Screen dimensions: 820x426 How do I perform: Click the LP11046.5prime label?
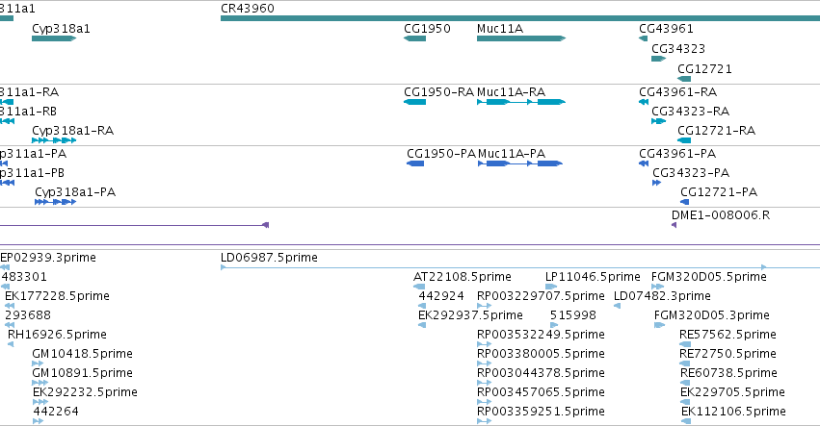pos(593,277)
